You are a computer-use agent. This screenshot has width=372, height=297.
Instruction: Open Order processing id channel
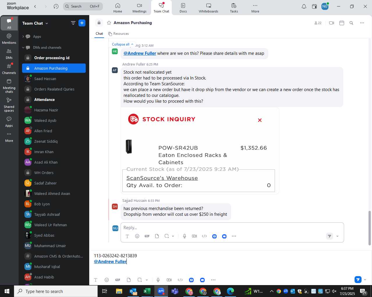[54, 58]
